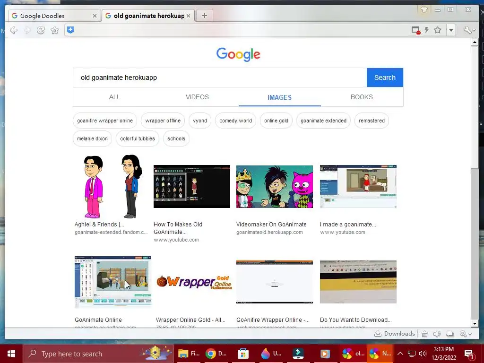Open File Explorer from the taskbar
Image resolution: width=484 pixels, height=363 pixels.
tap(189, 354)
